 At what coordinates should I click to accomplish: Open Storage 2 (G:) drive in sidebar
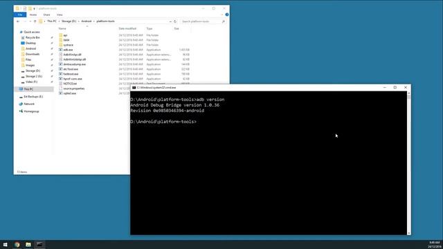pyautogui.click(x=34, y=77)
